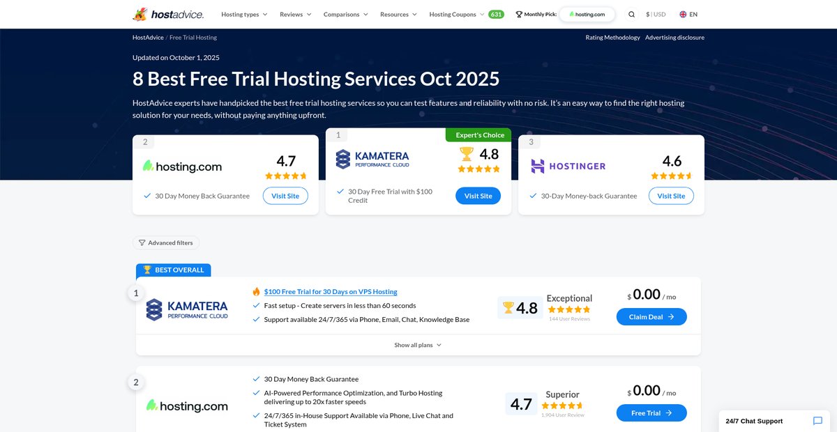Click the $0.00 / mo price for Kamatera
837x432 pixels.
tap(651, 295)
